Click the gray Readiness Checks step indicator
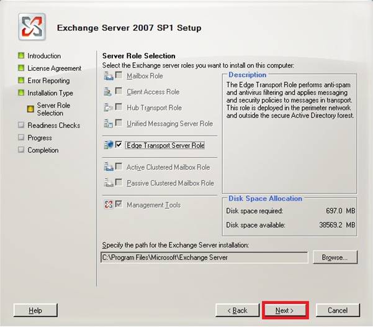 21,125
